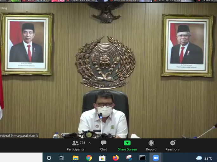This screenshot has height=162, width=217.
Task: Click the recording indicator text in Zoom
Action: click(x=3, y=8)
